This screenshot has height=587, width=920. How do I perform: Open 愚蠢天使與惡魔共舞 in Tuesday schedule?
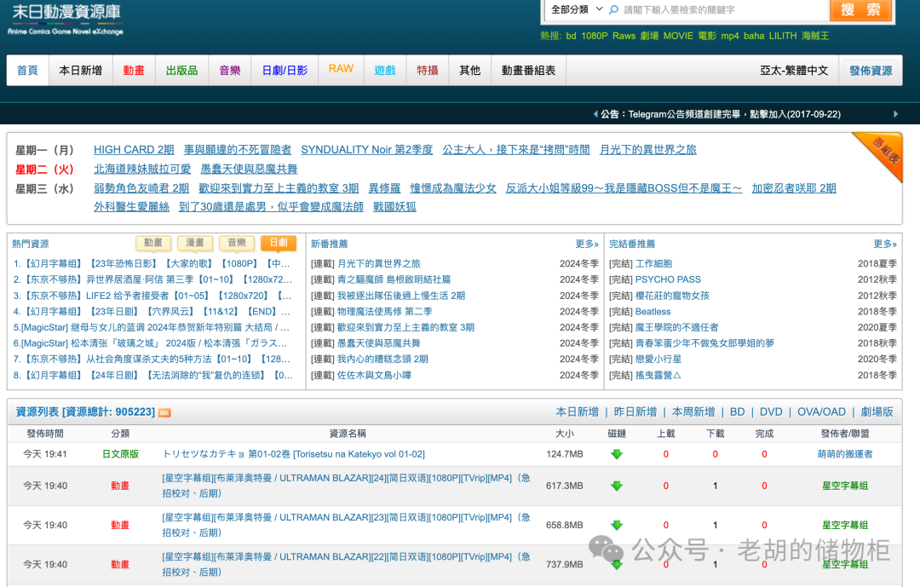click(x=249, y=169)
